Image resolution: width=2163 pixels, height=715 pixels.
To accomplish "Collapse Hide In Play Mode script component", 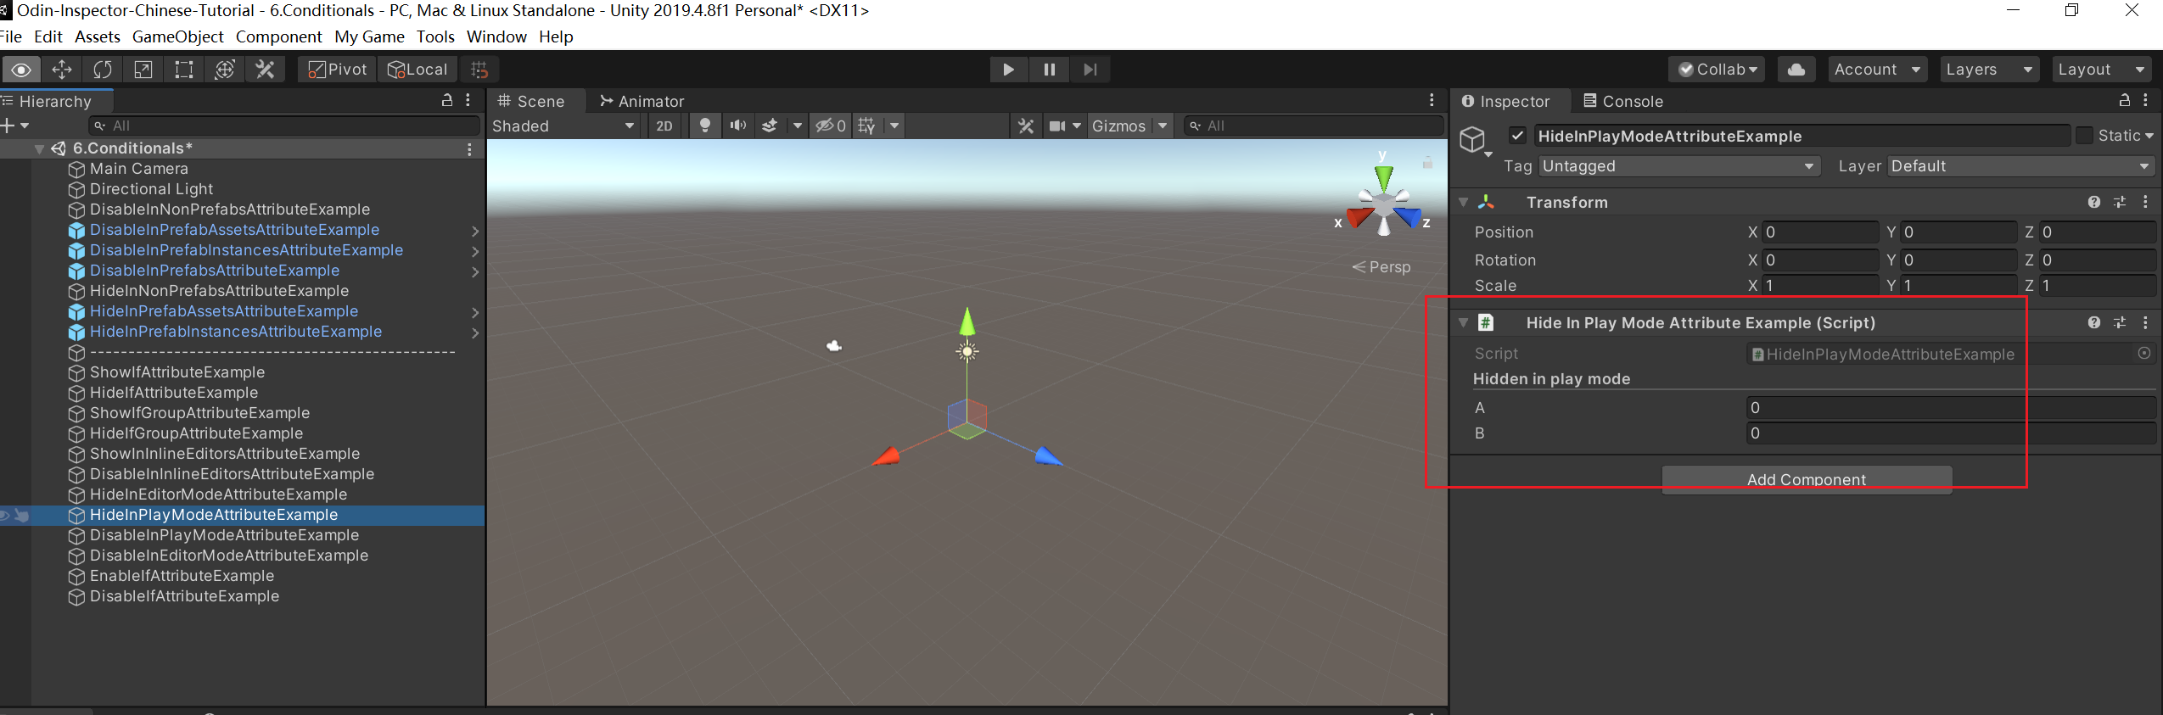I will (x=1463, y=323).
